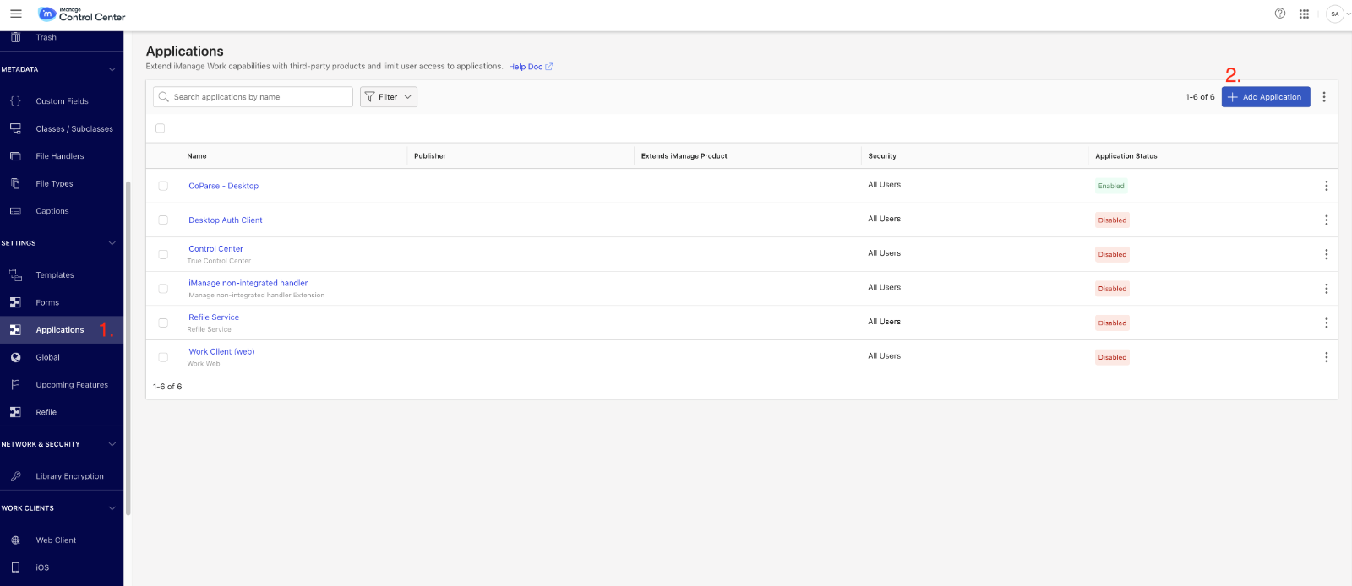Click the Name column header
The height and width of the screenshot is (586, 1352).
tap(197, 156)
